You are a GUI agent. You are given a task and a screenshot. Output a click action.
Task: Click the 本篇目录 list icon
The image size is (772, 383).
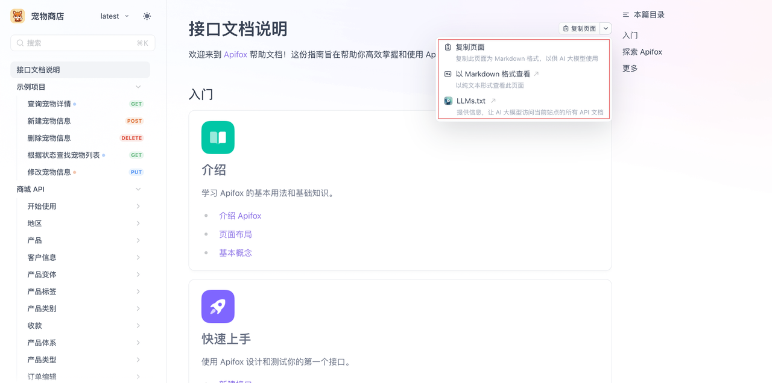pos(626,14)
